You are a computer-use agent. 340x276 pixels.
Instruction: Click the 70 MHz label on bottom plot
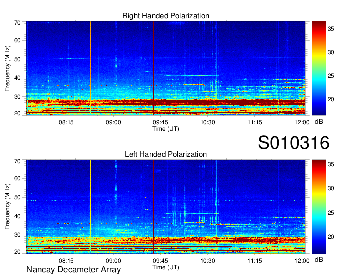[x=17, y=161]
